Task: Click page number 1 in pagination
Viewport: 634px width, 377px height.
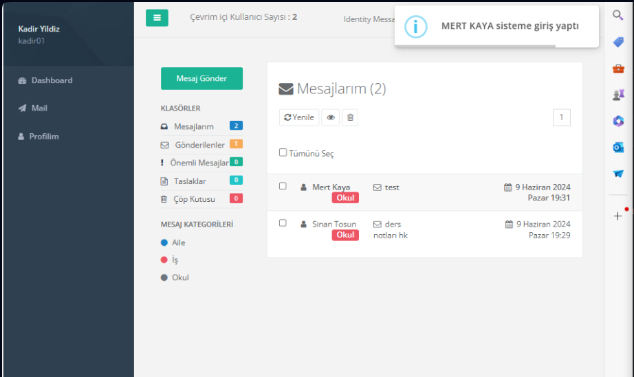Action: 561,117
